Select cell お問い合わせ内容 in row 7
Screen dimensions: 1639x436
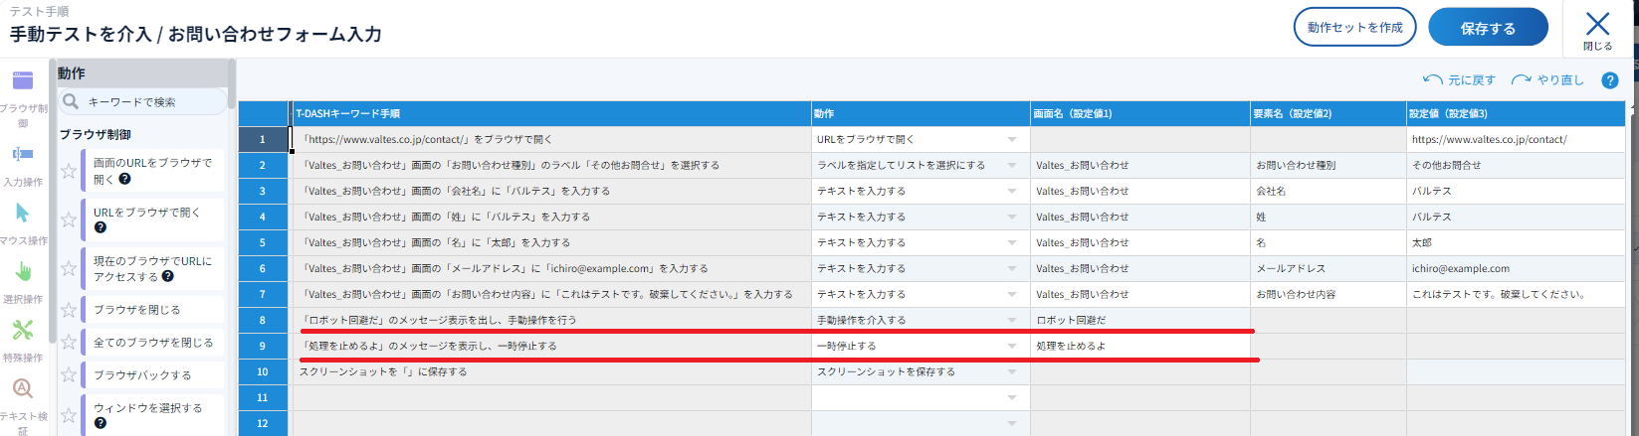pos(1329,295)
